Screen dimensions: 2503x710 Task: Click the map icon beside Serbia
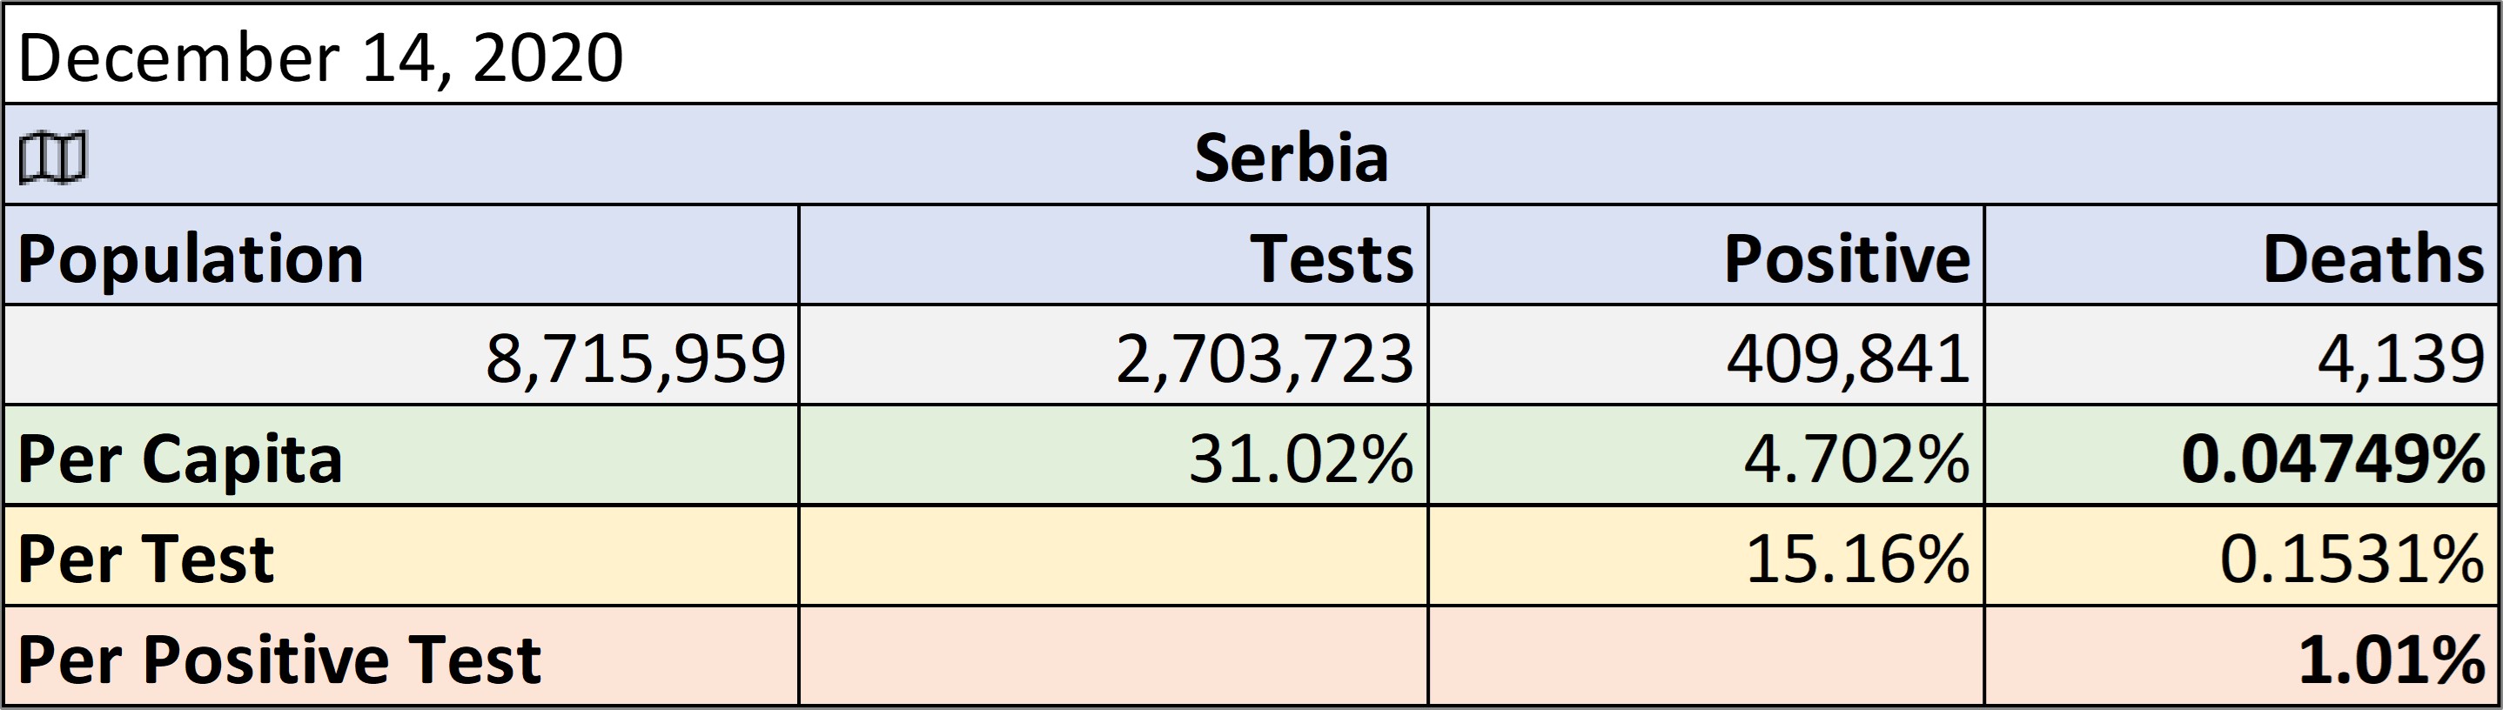point(53,157)
